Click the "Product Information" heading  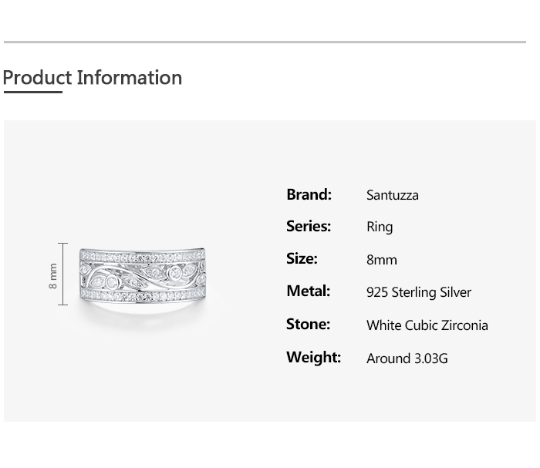[x=93, y=78]
